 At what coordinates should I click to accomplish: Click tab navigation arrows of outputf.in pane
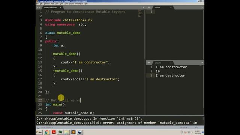tap(149, 63)
